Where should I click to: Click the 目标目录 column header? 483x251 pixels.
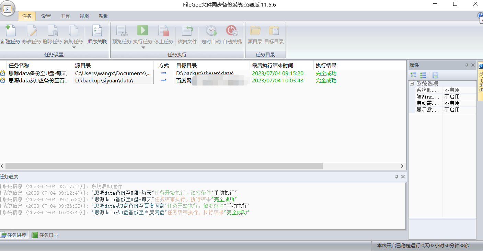(212, 66)
